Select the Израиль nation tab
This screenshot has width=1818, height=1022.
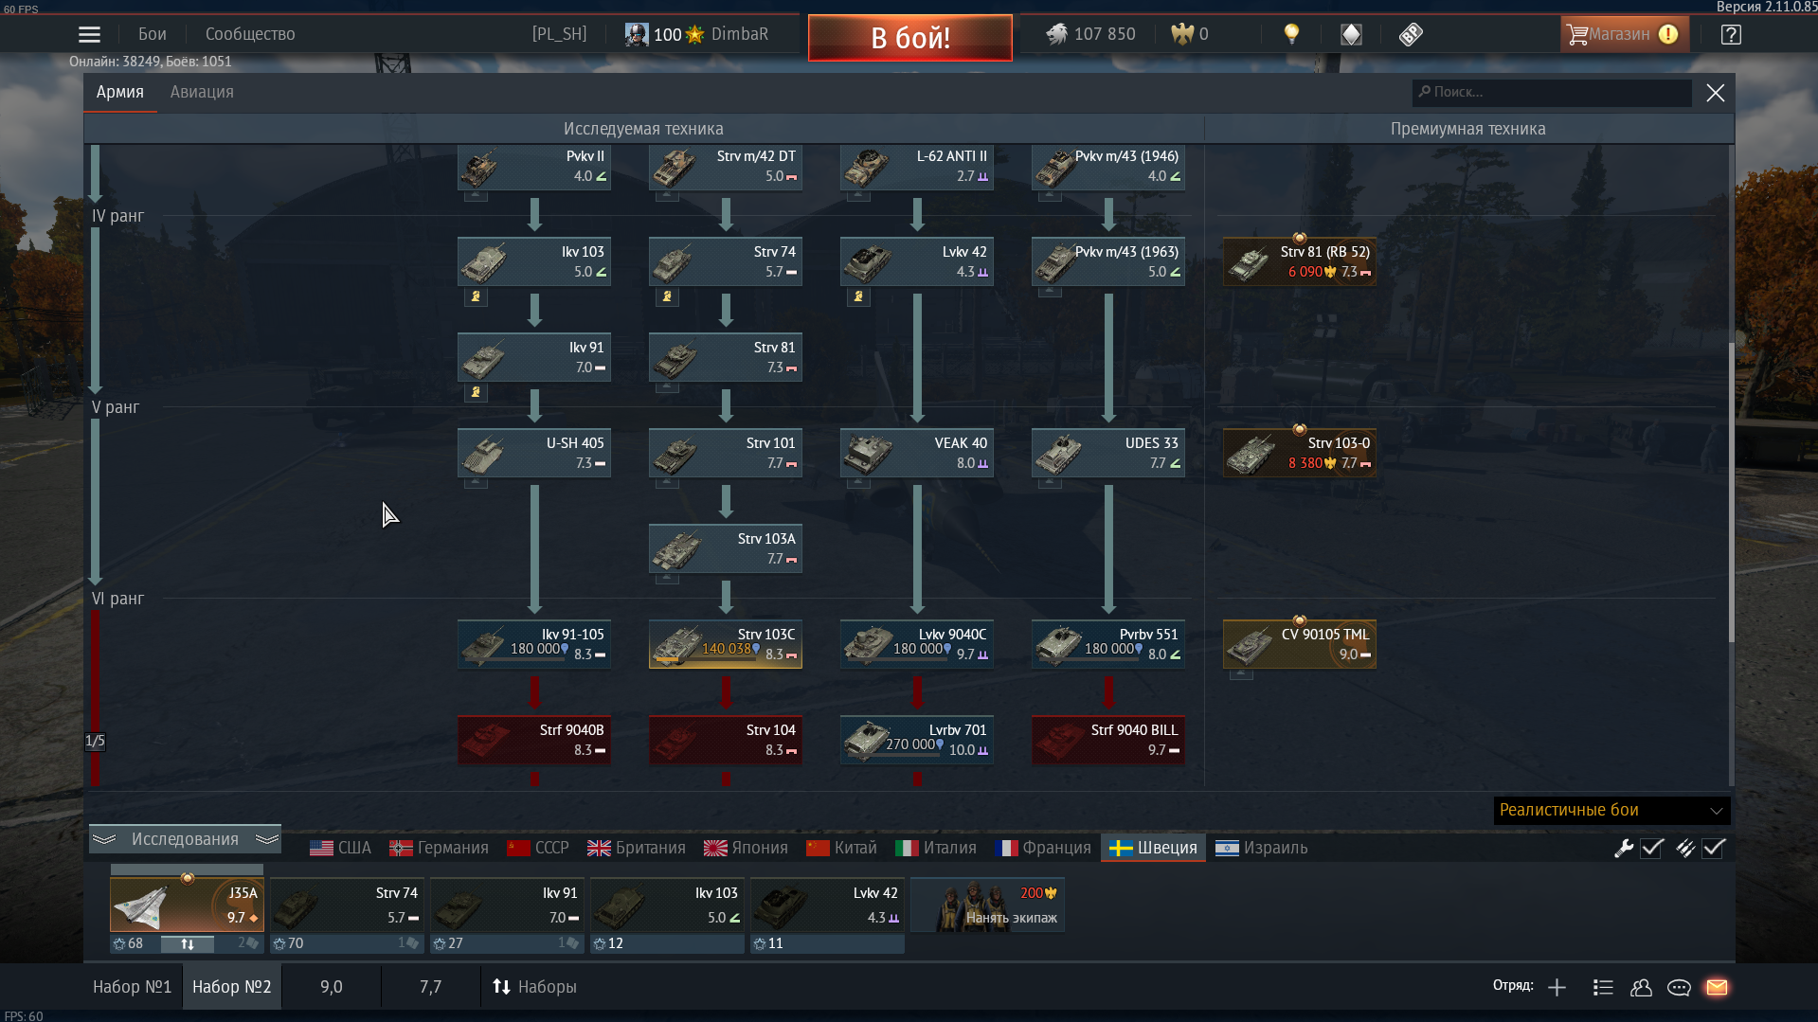pyautogui.click(x=1262, y=848)
